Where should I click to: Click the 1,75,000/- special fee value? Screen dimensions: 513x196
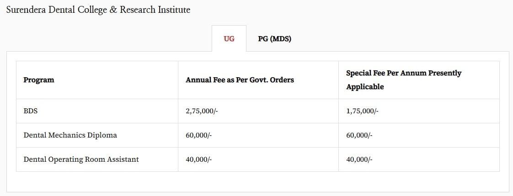362,111
